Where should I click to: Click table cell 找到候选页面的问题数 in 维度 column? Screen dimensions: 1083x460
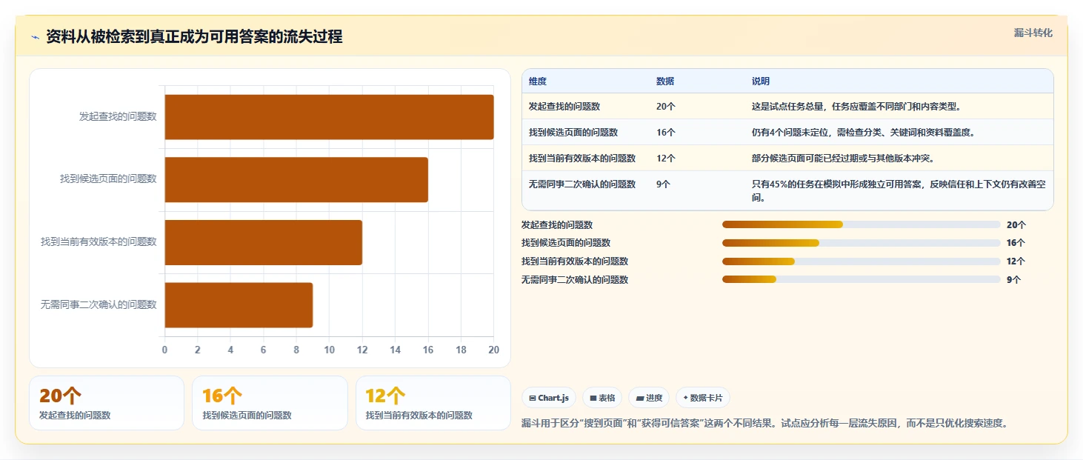click(573, 133)
